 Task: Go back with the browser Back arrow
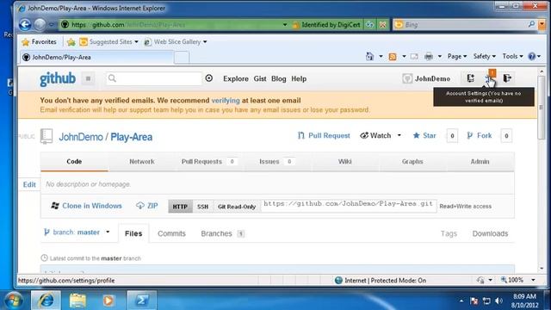pos(25,25)
